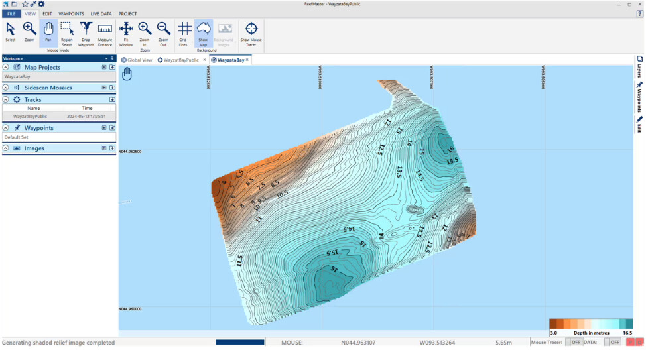Add a new Map Project with plus icon
Viewport: 646px width, 352px height.
(x=112, y=67)
